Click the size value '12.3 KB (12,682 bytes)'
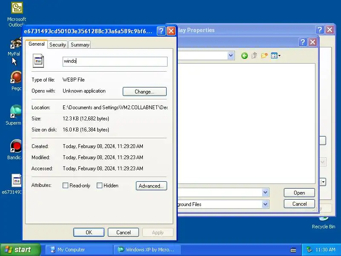Image resolution: width=341 pixels, height=256 pixels. pyautogui.click(x=86, y=119)
